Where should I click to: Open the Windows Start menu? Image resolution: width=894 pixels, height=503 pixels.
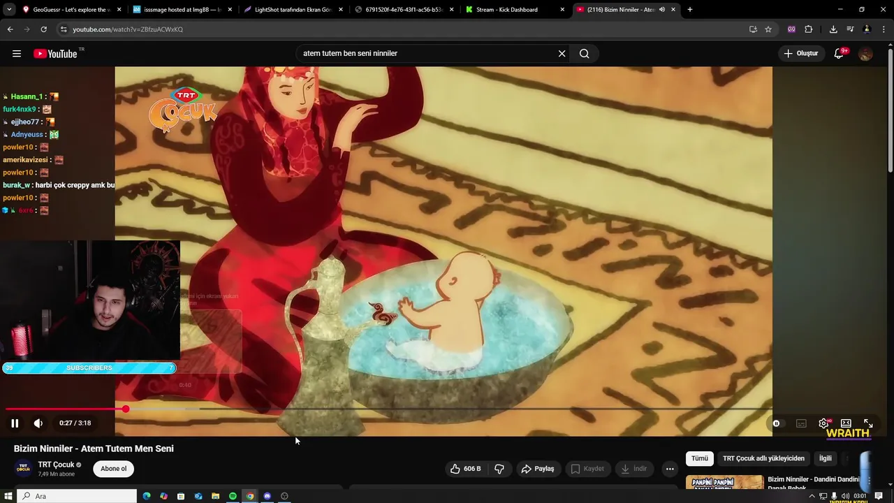pos(8,496)
